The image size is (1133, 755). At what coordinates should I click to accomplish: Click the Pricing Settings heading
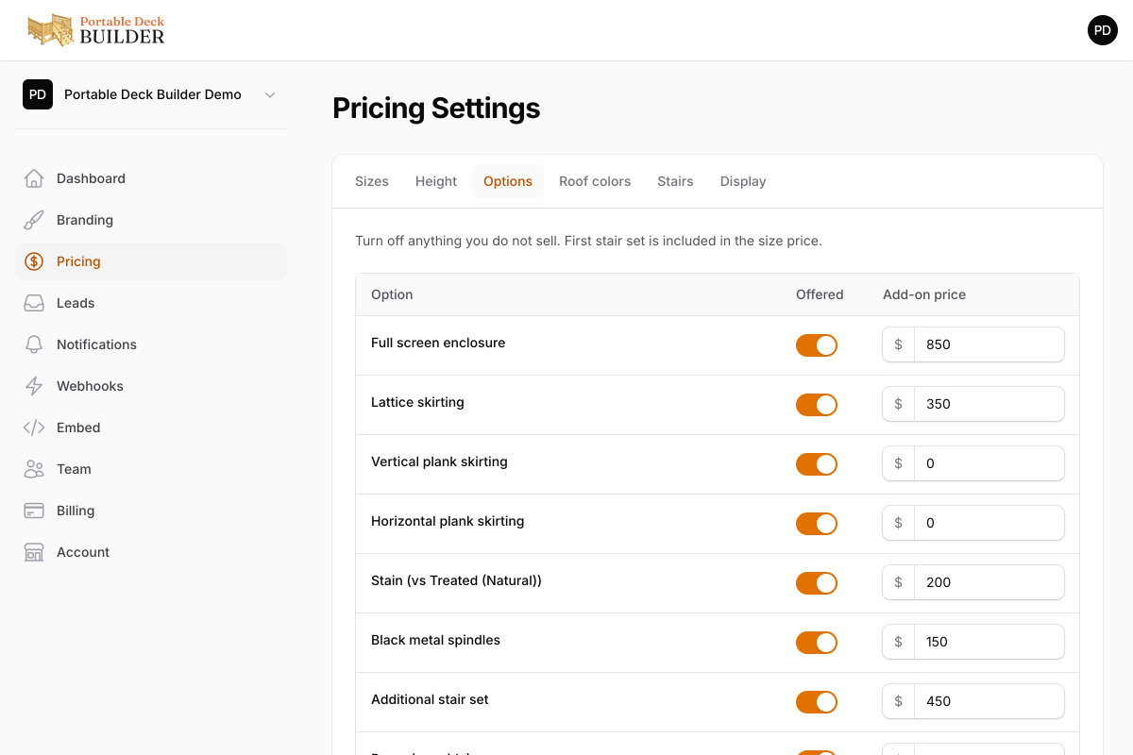tap(436, 109)
